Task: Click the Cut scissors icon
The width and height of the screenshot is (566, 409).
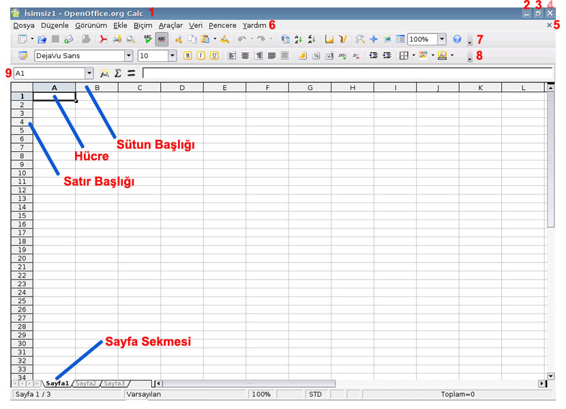Action: tap(178, 39)
